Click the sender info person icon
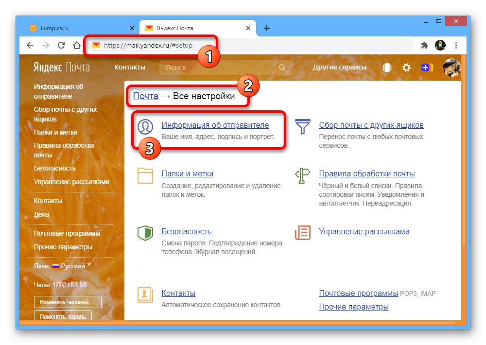This screenshot has height=345, width=486. coord(145,126)
